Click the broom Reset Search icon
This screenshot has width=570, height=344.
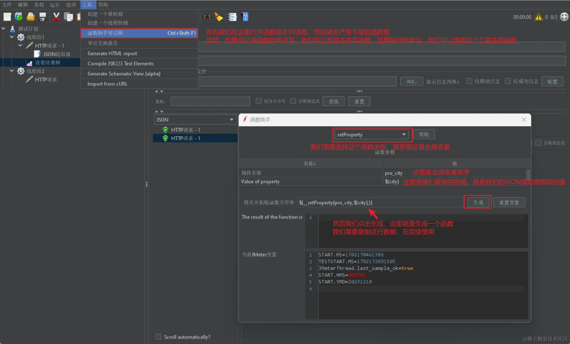point(219,17)
